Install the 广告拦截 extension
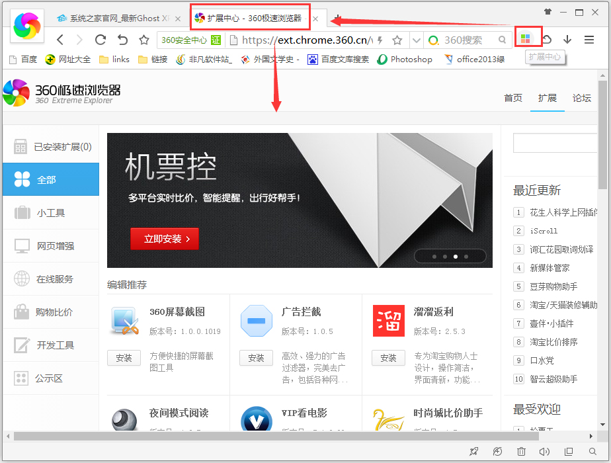The height and width of the screenshot is (463, 611). (256, 358)
